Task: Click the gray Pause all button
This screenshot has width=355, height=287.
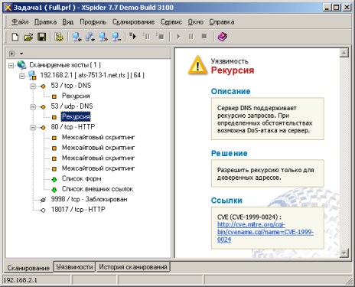Action: [x=191, y=37]
